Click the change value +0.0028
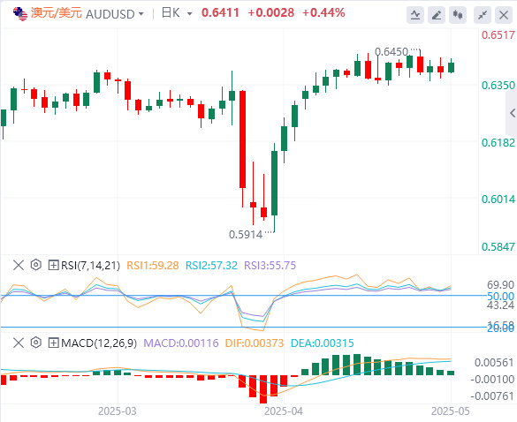The image size is (517, 422). tap(270, 13)
